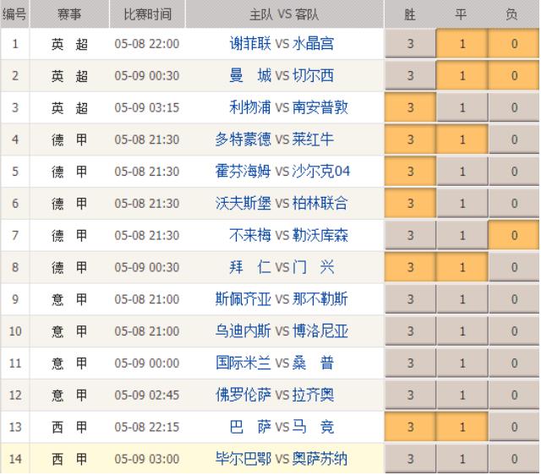Deselect 平 (1) for 巴萨 VS 马竞

click(x=462, y=427)
